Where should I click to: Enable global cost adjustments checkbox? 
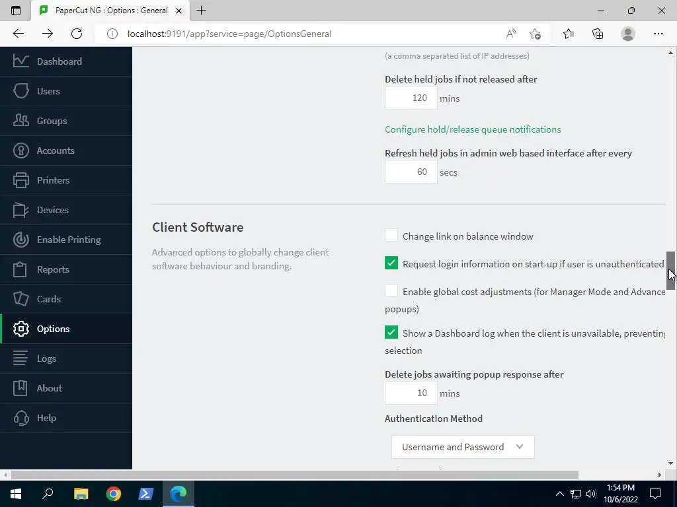(391, 290)
